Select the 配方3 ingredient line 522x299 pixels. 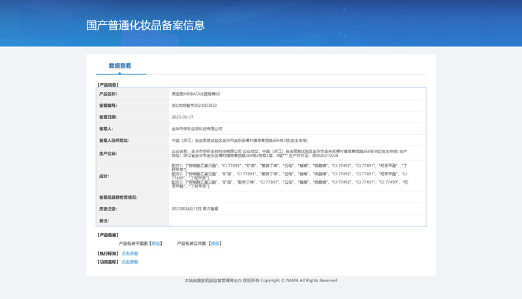click(290, 184)
